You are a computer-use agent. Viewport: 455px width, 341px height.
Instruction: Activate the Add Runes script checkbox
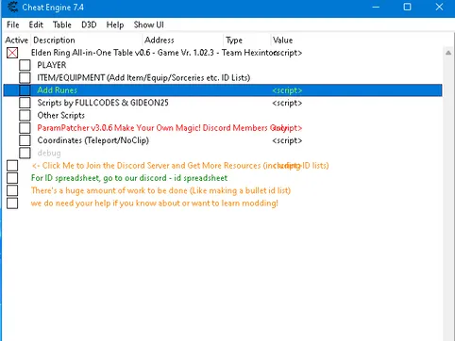(x=25, y=90)
